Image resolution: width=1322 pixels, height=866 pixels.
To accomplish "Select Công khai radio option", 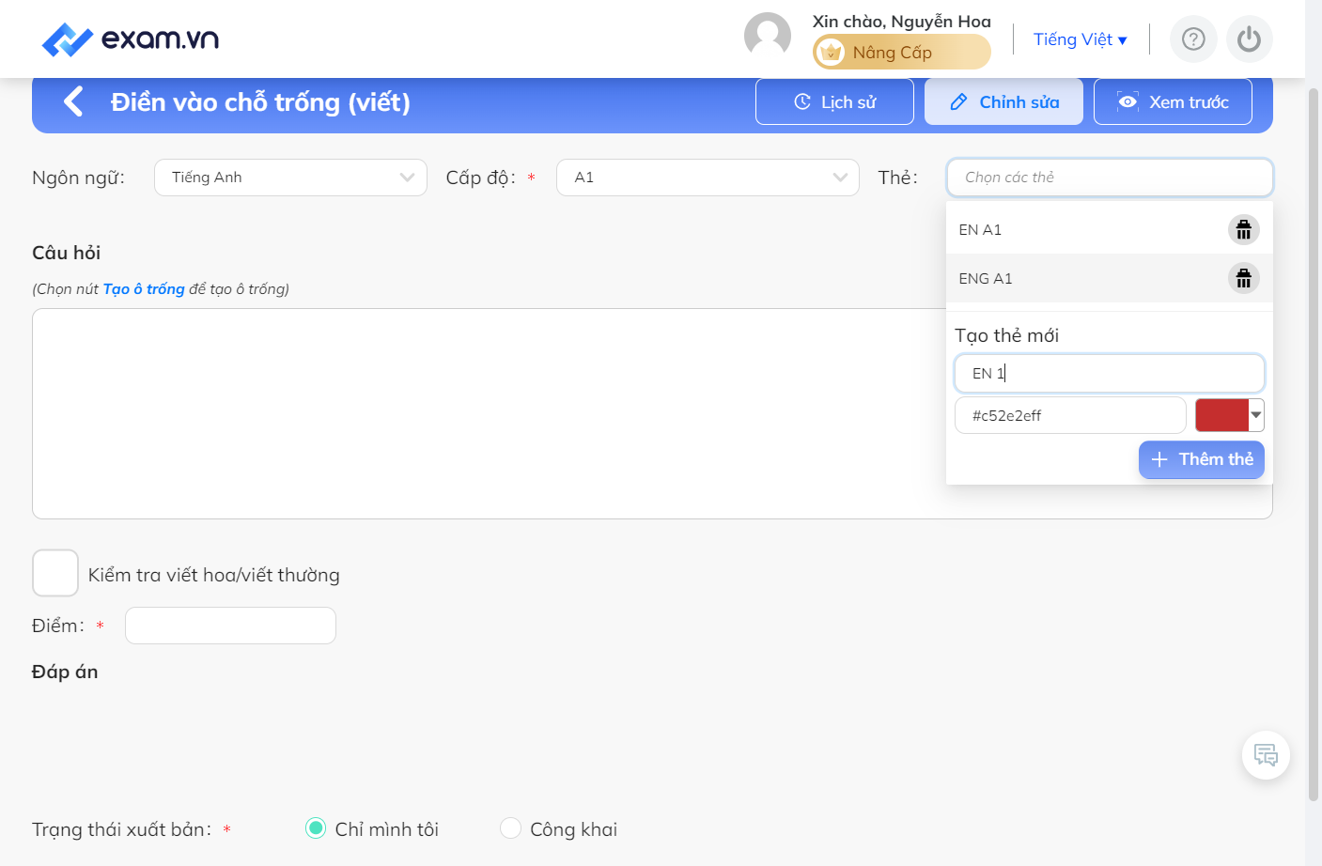I will [x=510, y=828].
